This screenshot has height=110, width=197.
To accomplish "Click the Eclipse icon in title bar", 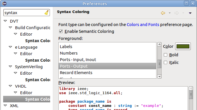I will click(x=5, y=3).
